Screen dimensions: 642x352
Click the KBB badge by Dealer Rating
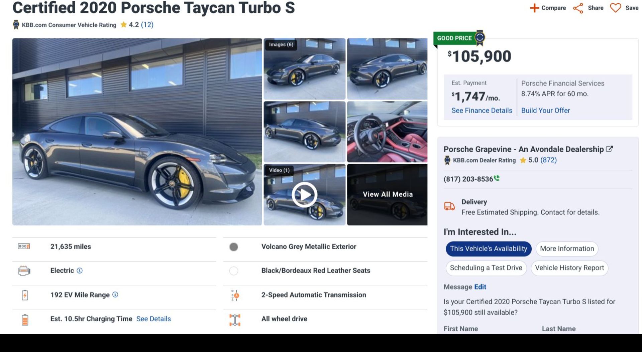(x=447, y=160)
